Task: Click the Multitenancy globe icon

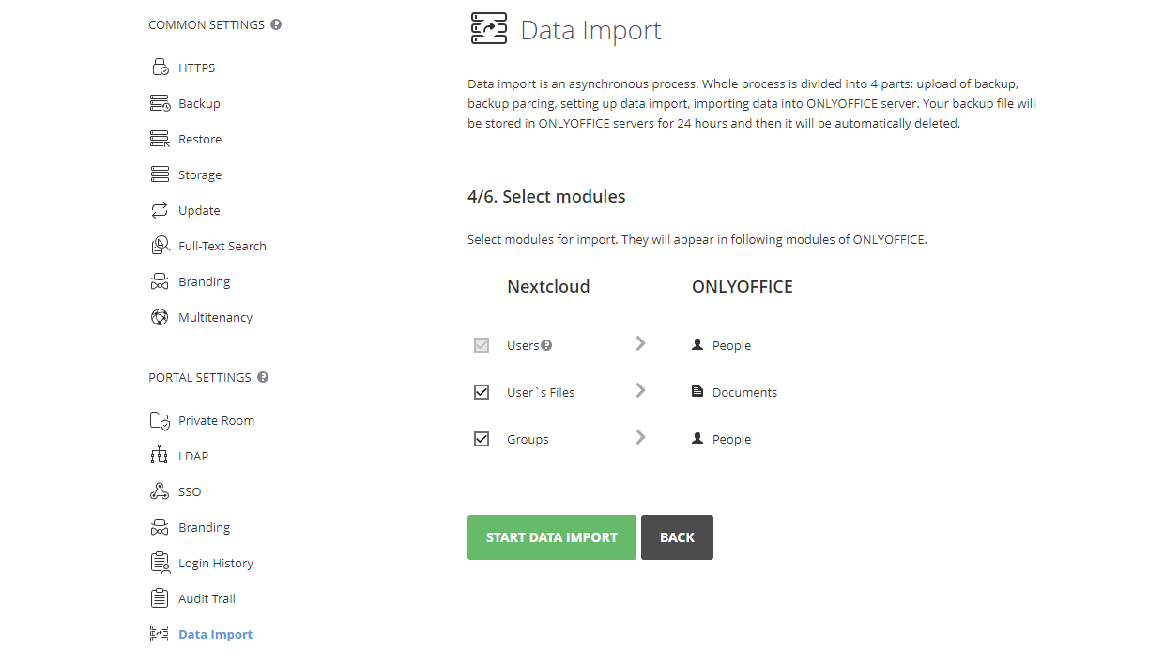Action: click(159, 316)
